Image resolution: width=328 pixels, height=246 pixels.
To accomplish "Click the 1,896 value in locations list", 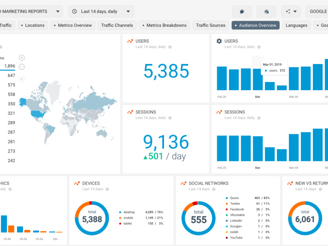I will (10, 66).
